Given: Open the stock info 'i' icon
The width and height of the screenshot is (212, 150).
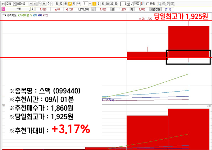Looking at the screenshot, I should (x=32, y=9).
